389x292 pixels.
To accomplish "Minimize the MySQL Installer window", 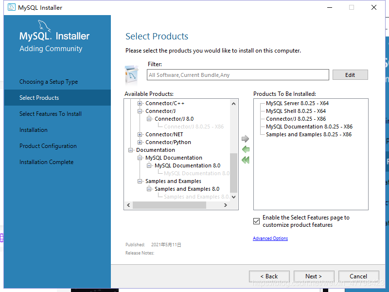I will (330, 7).
